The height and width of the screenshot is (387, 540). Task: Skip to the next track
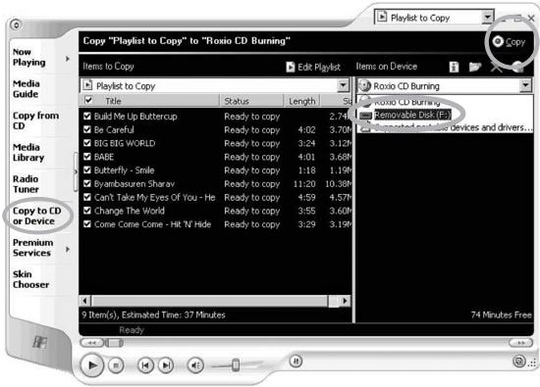point(166,365)
